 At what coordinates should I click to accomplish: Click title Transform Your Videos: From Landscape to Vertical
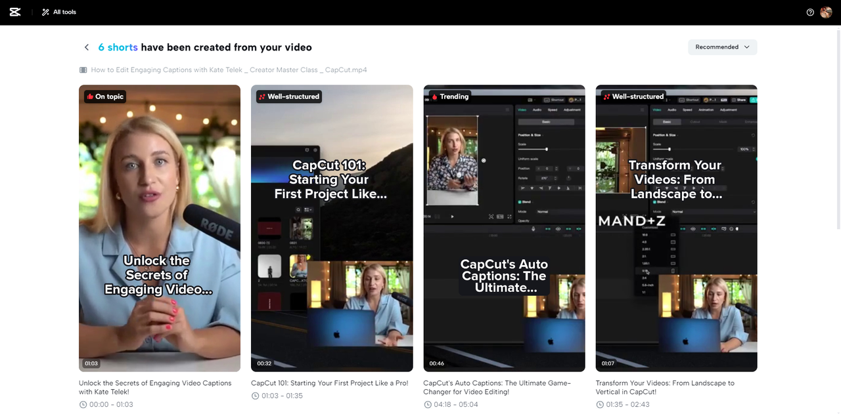[x=665, y=387]
